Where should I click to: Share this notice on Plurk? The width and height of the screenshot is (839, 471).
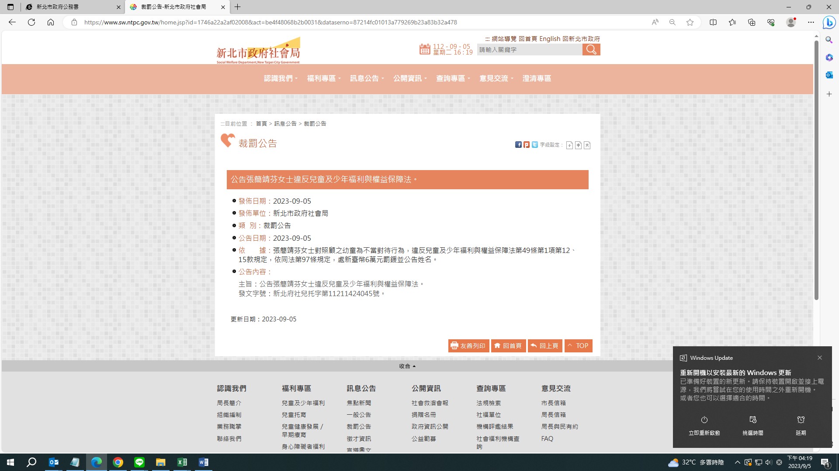pos(527,145)
